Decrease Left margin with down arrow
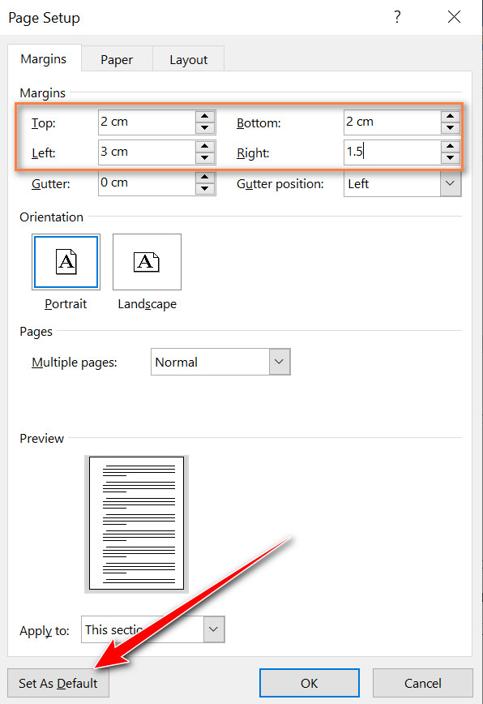 click(205, 158)
